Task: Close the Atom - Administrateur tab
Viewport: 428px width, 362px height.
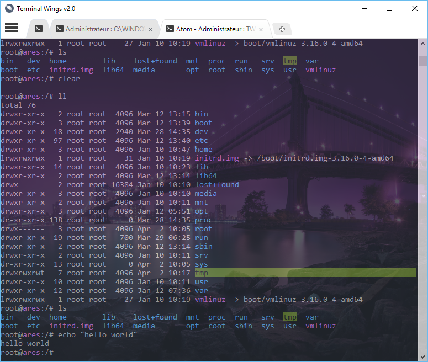Action: 261,29
